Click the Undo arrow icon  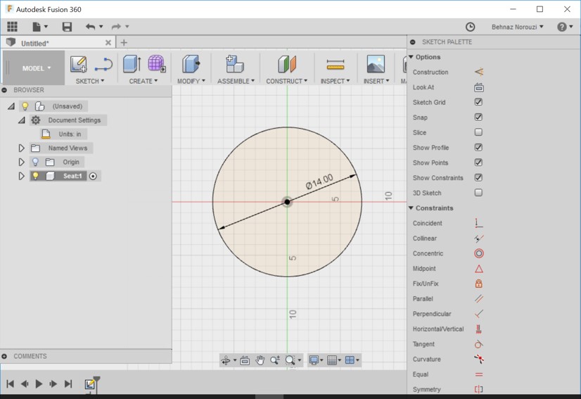click(x=91, y=26)
